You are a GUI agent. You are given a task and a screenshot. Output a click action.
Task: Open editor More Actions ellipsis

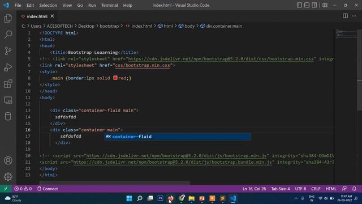click(x=354, y=16)
